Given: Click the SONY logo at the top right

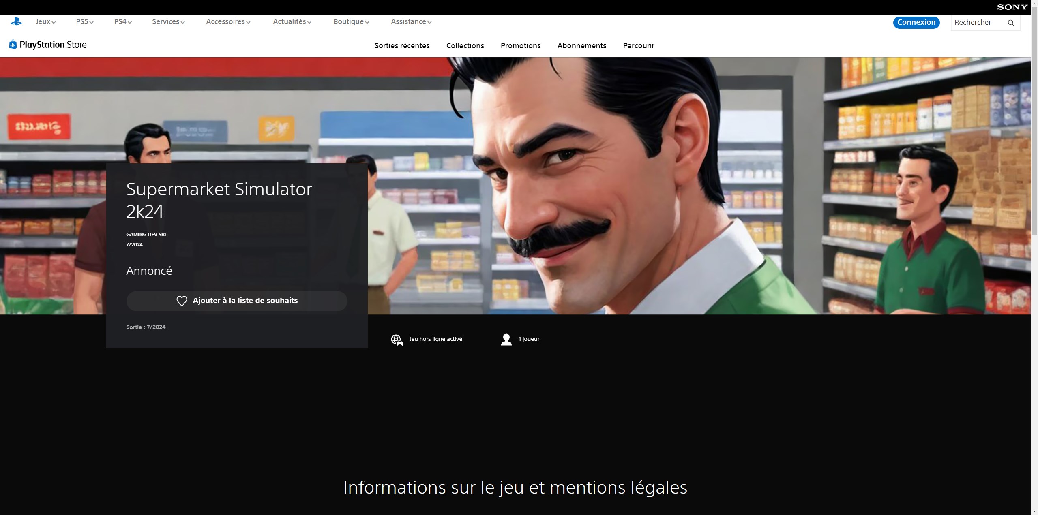Looking at the screenshot, I should click(x=1012, y=6).
